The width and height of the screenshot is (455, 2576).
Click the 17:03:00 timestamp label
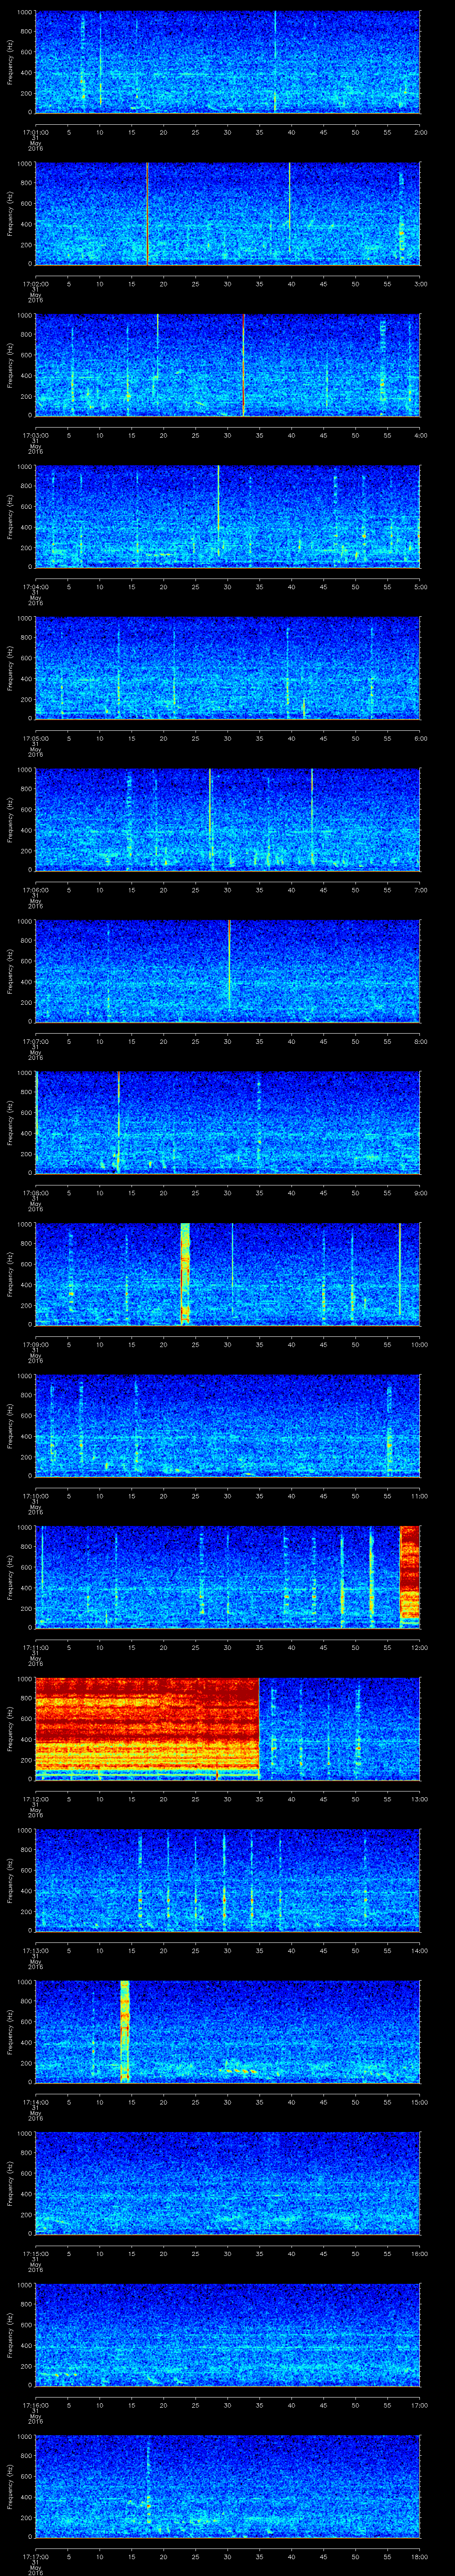pyautogui.click(x=35, y=434)
